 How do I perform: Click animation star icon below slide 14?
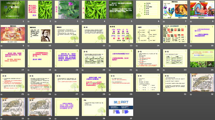tap(137, 46)
